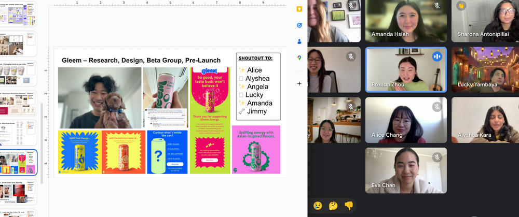Select Alice Chang's video tile
The image size is (519, 217).
[406, 120]
